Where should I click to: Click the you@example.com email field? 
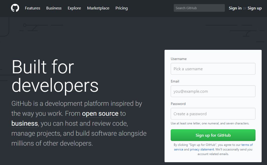213,91
